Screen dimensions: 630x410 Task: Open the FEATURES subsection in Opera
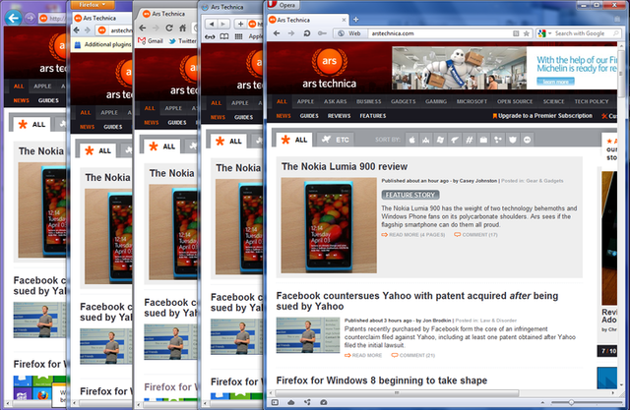(x=373, y=116)
